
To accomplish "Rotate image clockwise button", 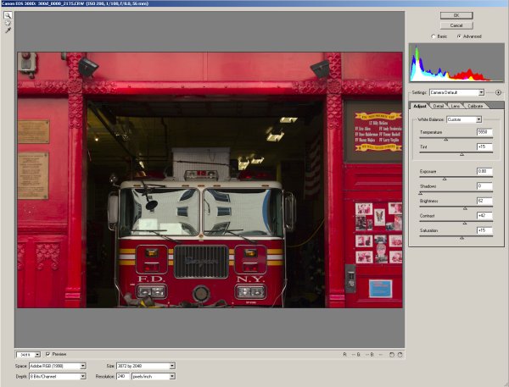I will click(400, 355).
